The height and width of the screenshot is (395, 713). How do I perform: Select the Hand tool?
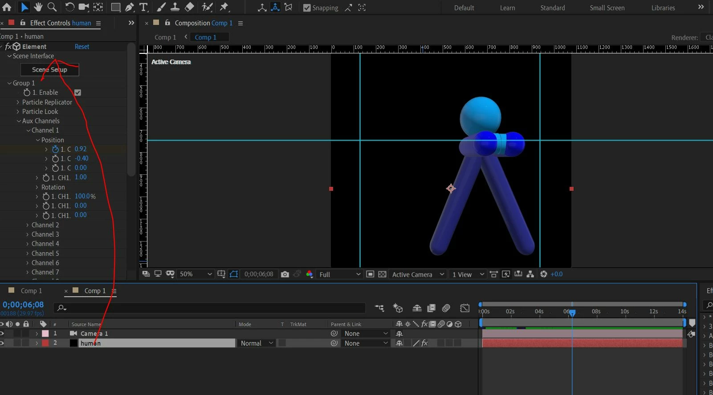click(38, 7)
